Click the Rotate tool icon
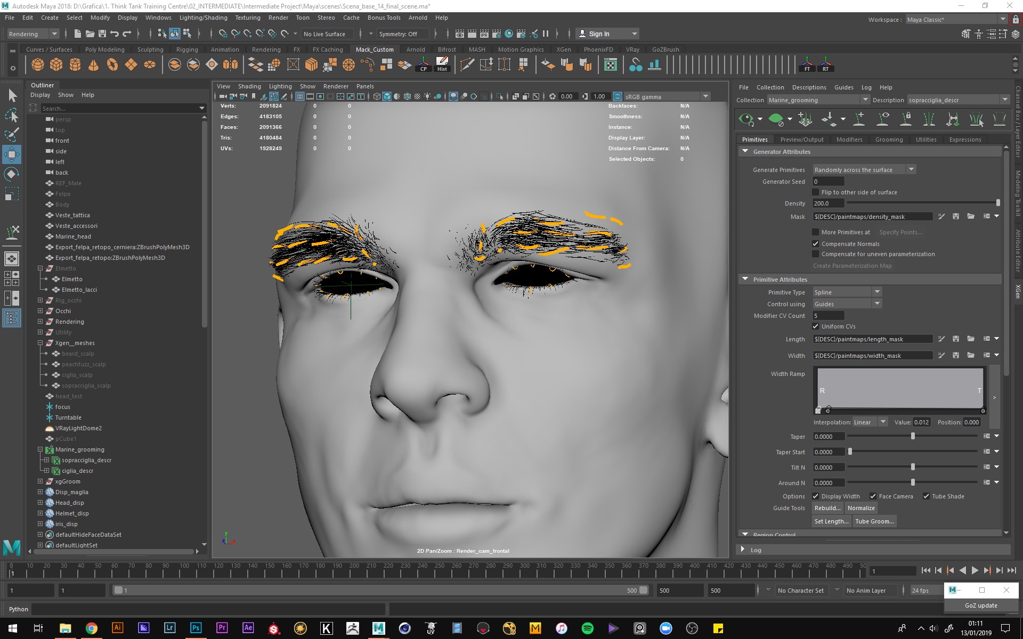Image resolution: width=1023 pixels, height=639 pixels. click(x=11, y=174)
